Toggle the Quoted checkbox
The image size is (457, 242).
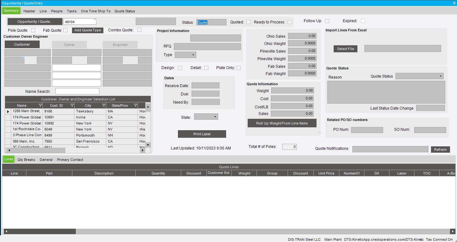(x=249, y=22)
